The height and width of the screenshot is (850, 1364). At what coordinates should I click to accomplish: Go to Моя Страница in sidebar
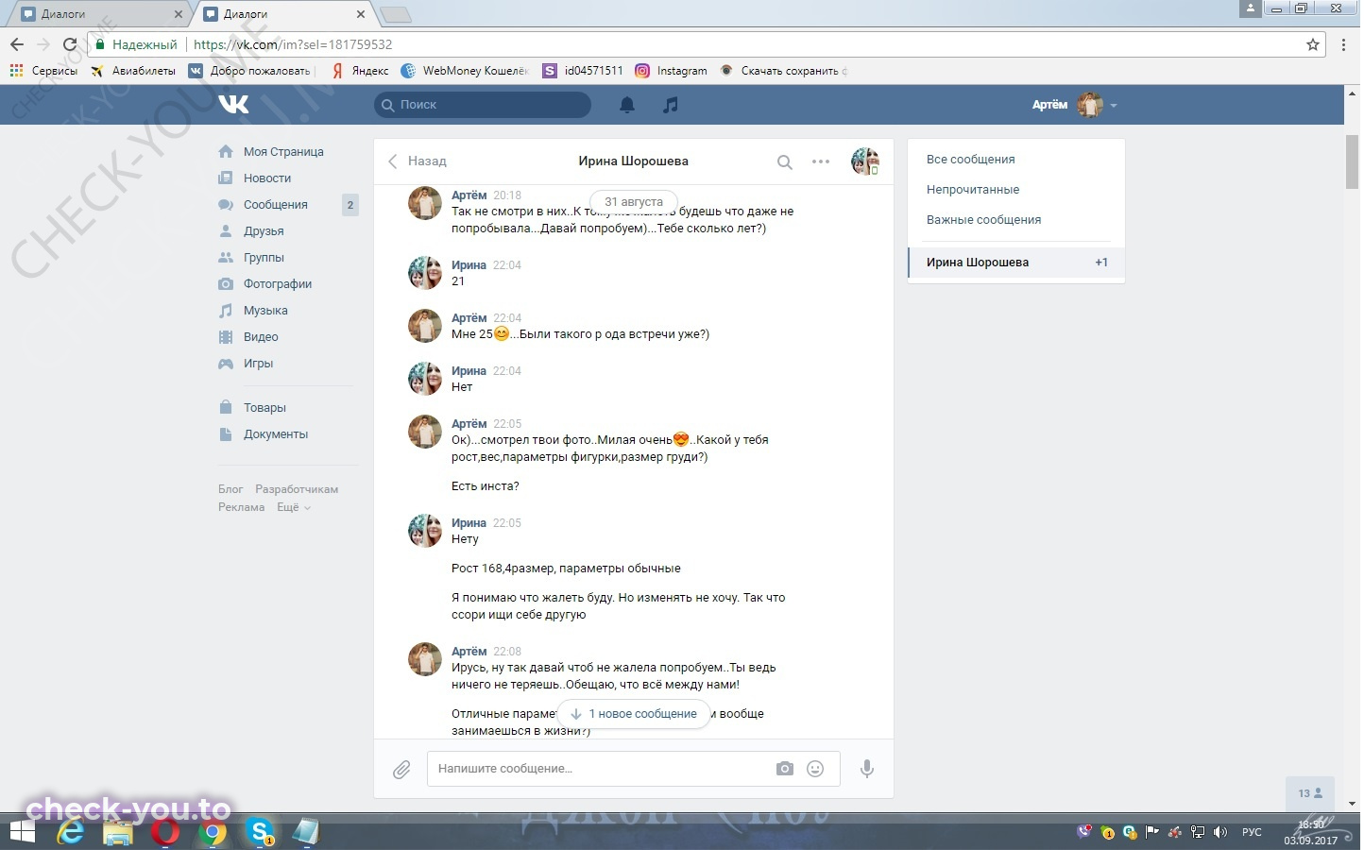(283, 152)
